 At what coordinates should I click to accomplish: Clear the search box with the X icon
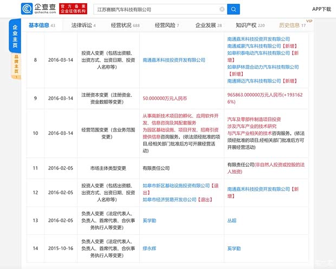pos(222,9)
